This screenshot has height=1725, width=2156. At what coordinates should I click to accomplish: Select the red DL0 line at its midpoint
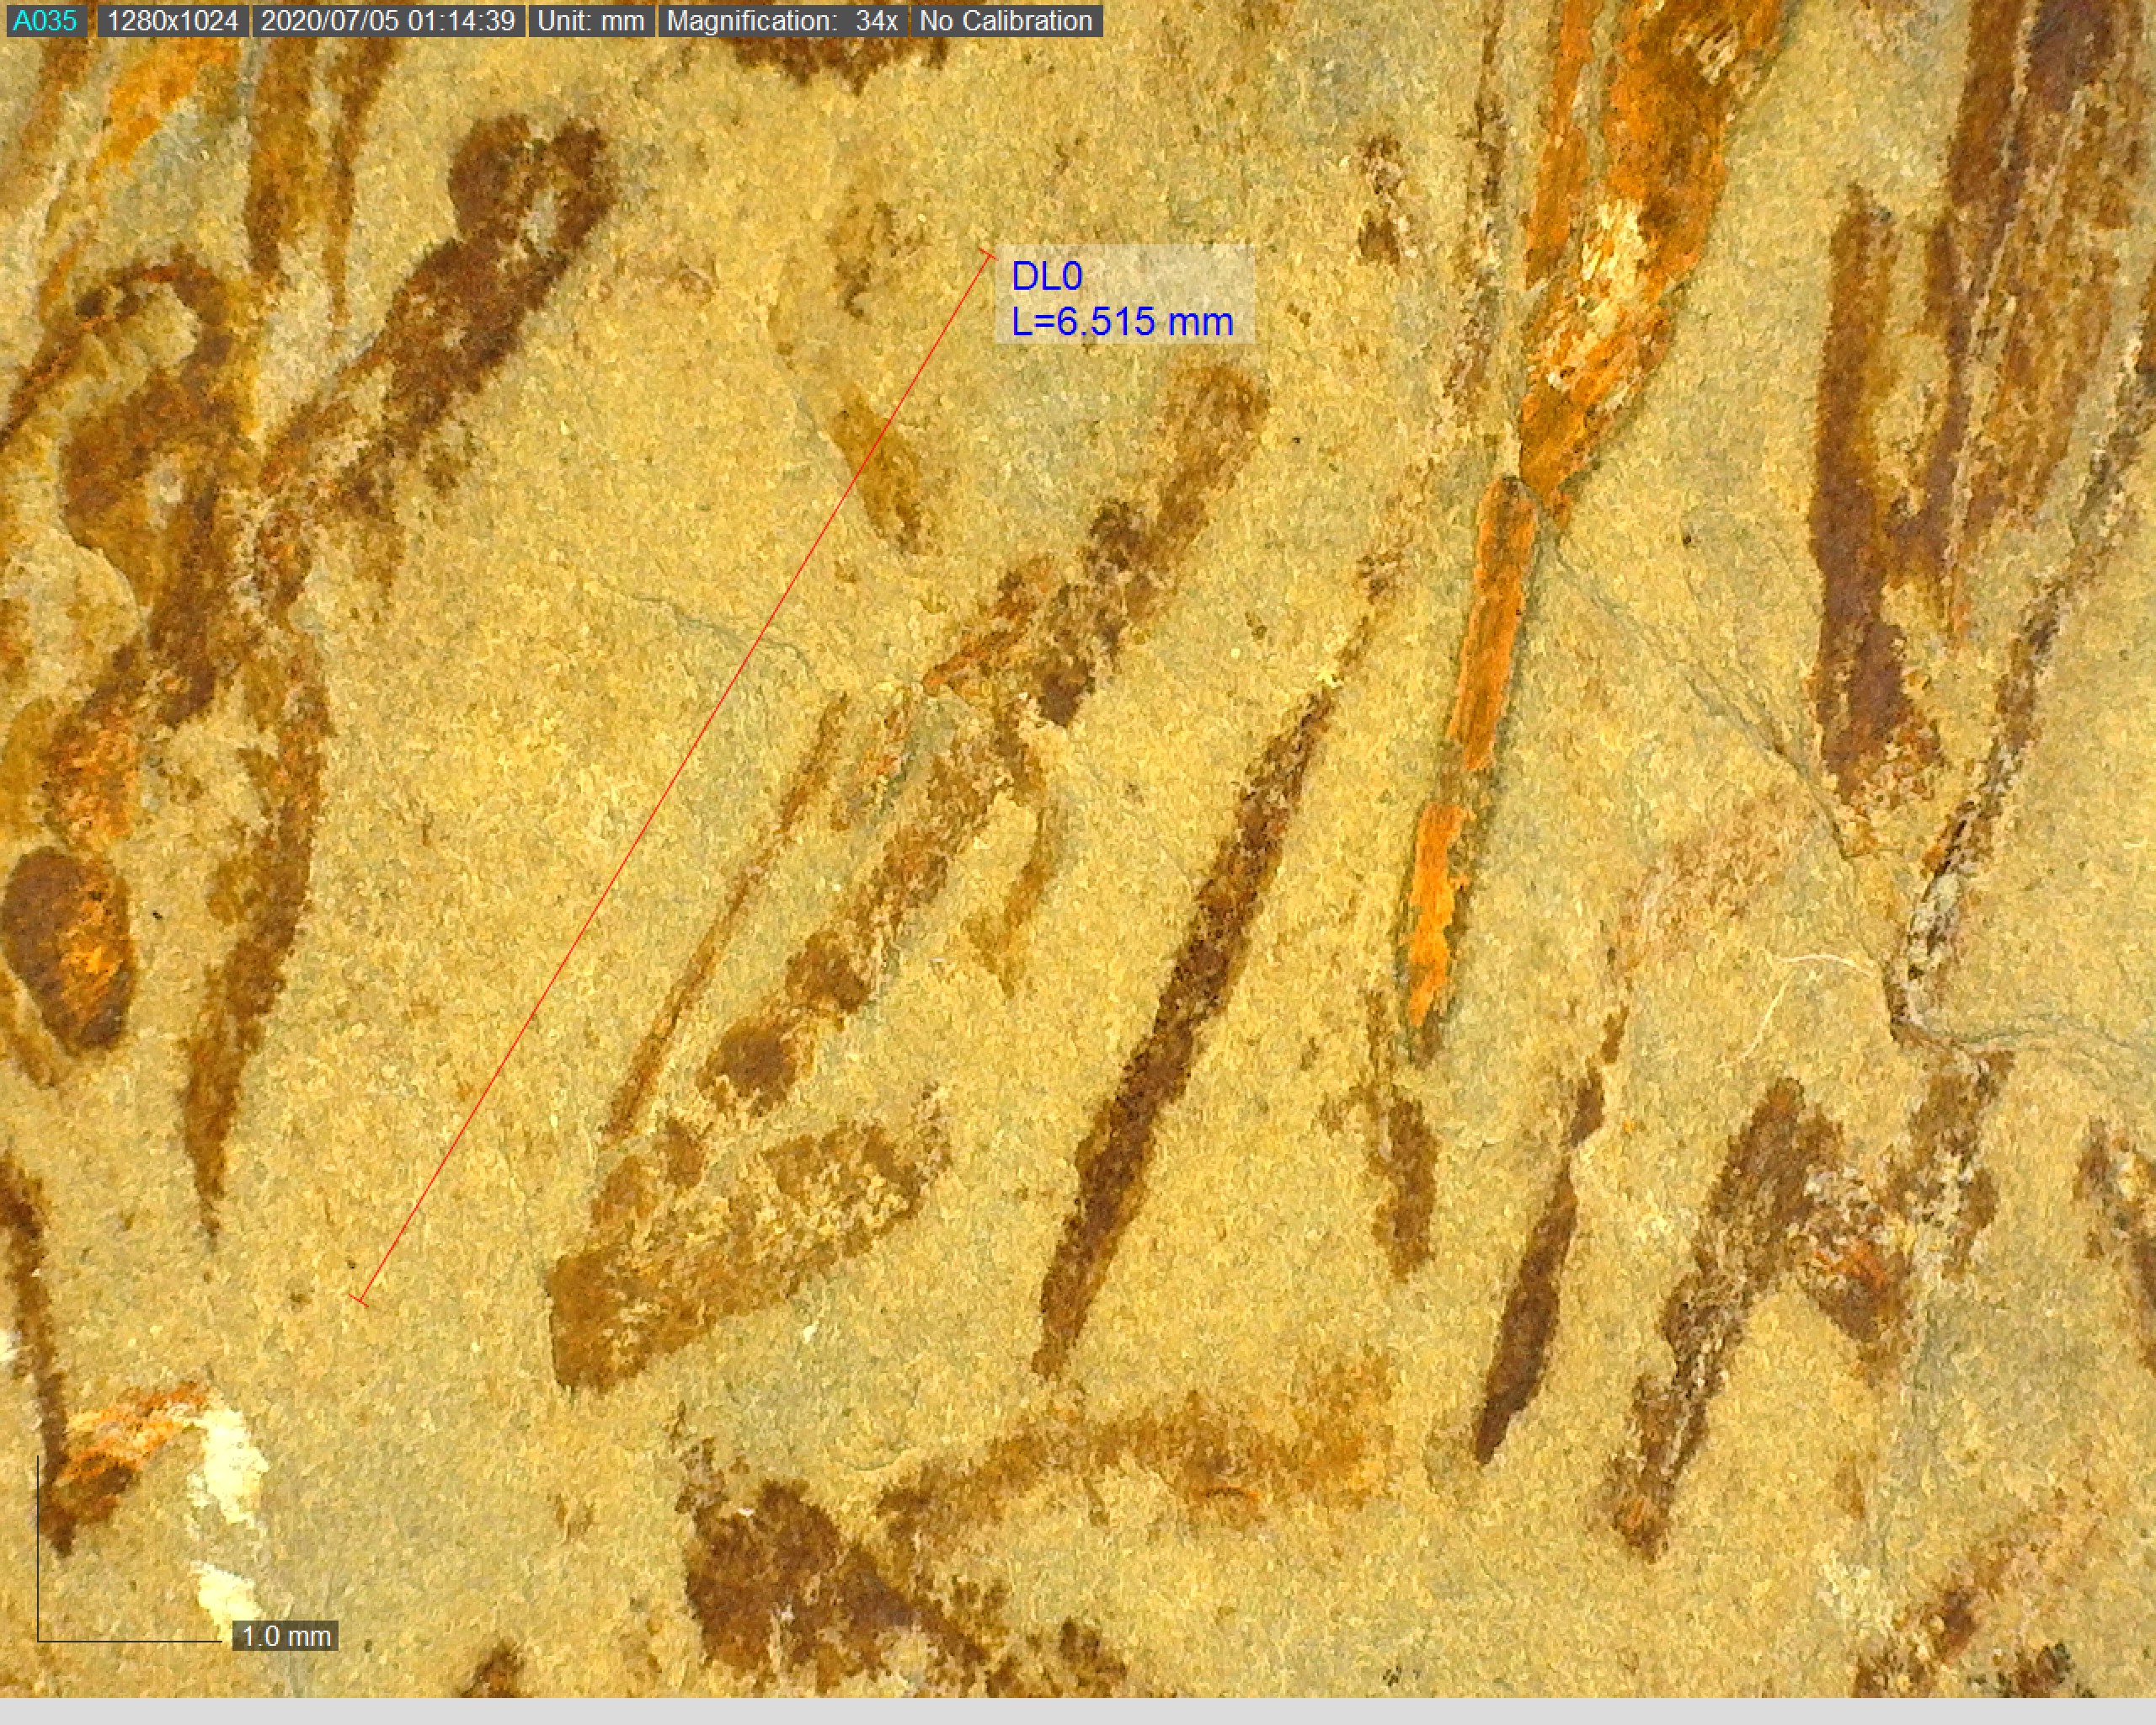tap(674, 777)
